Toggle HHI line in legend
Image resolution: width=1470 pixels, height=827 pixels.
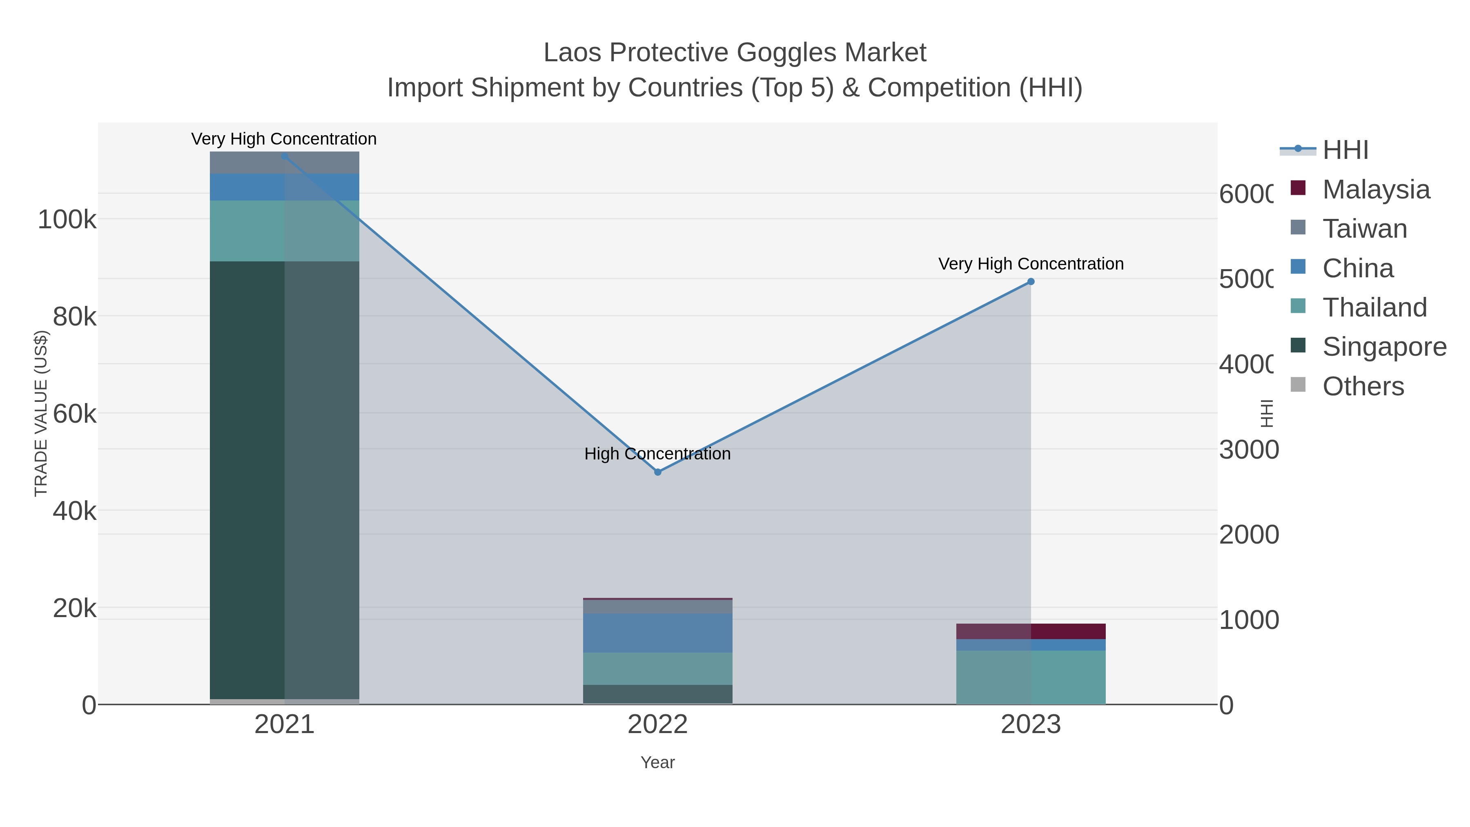pyautogui.click(x=1324, y=150)
